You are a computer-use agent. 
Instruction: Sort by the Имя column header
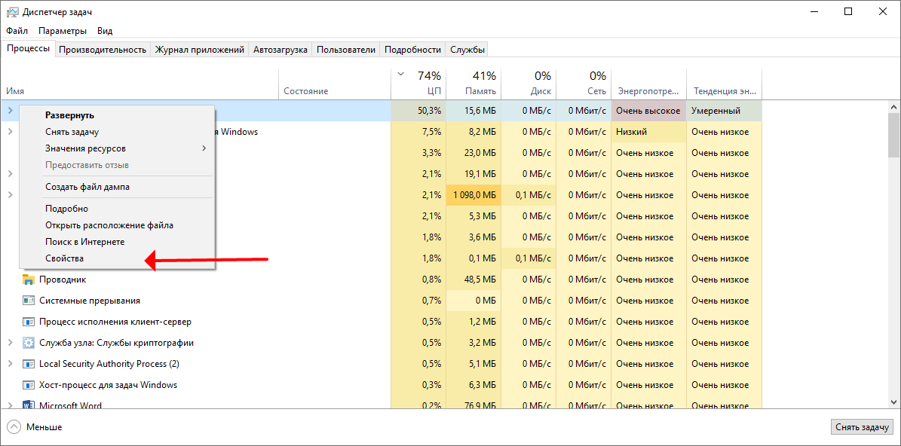(140, 84)
